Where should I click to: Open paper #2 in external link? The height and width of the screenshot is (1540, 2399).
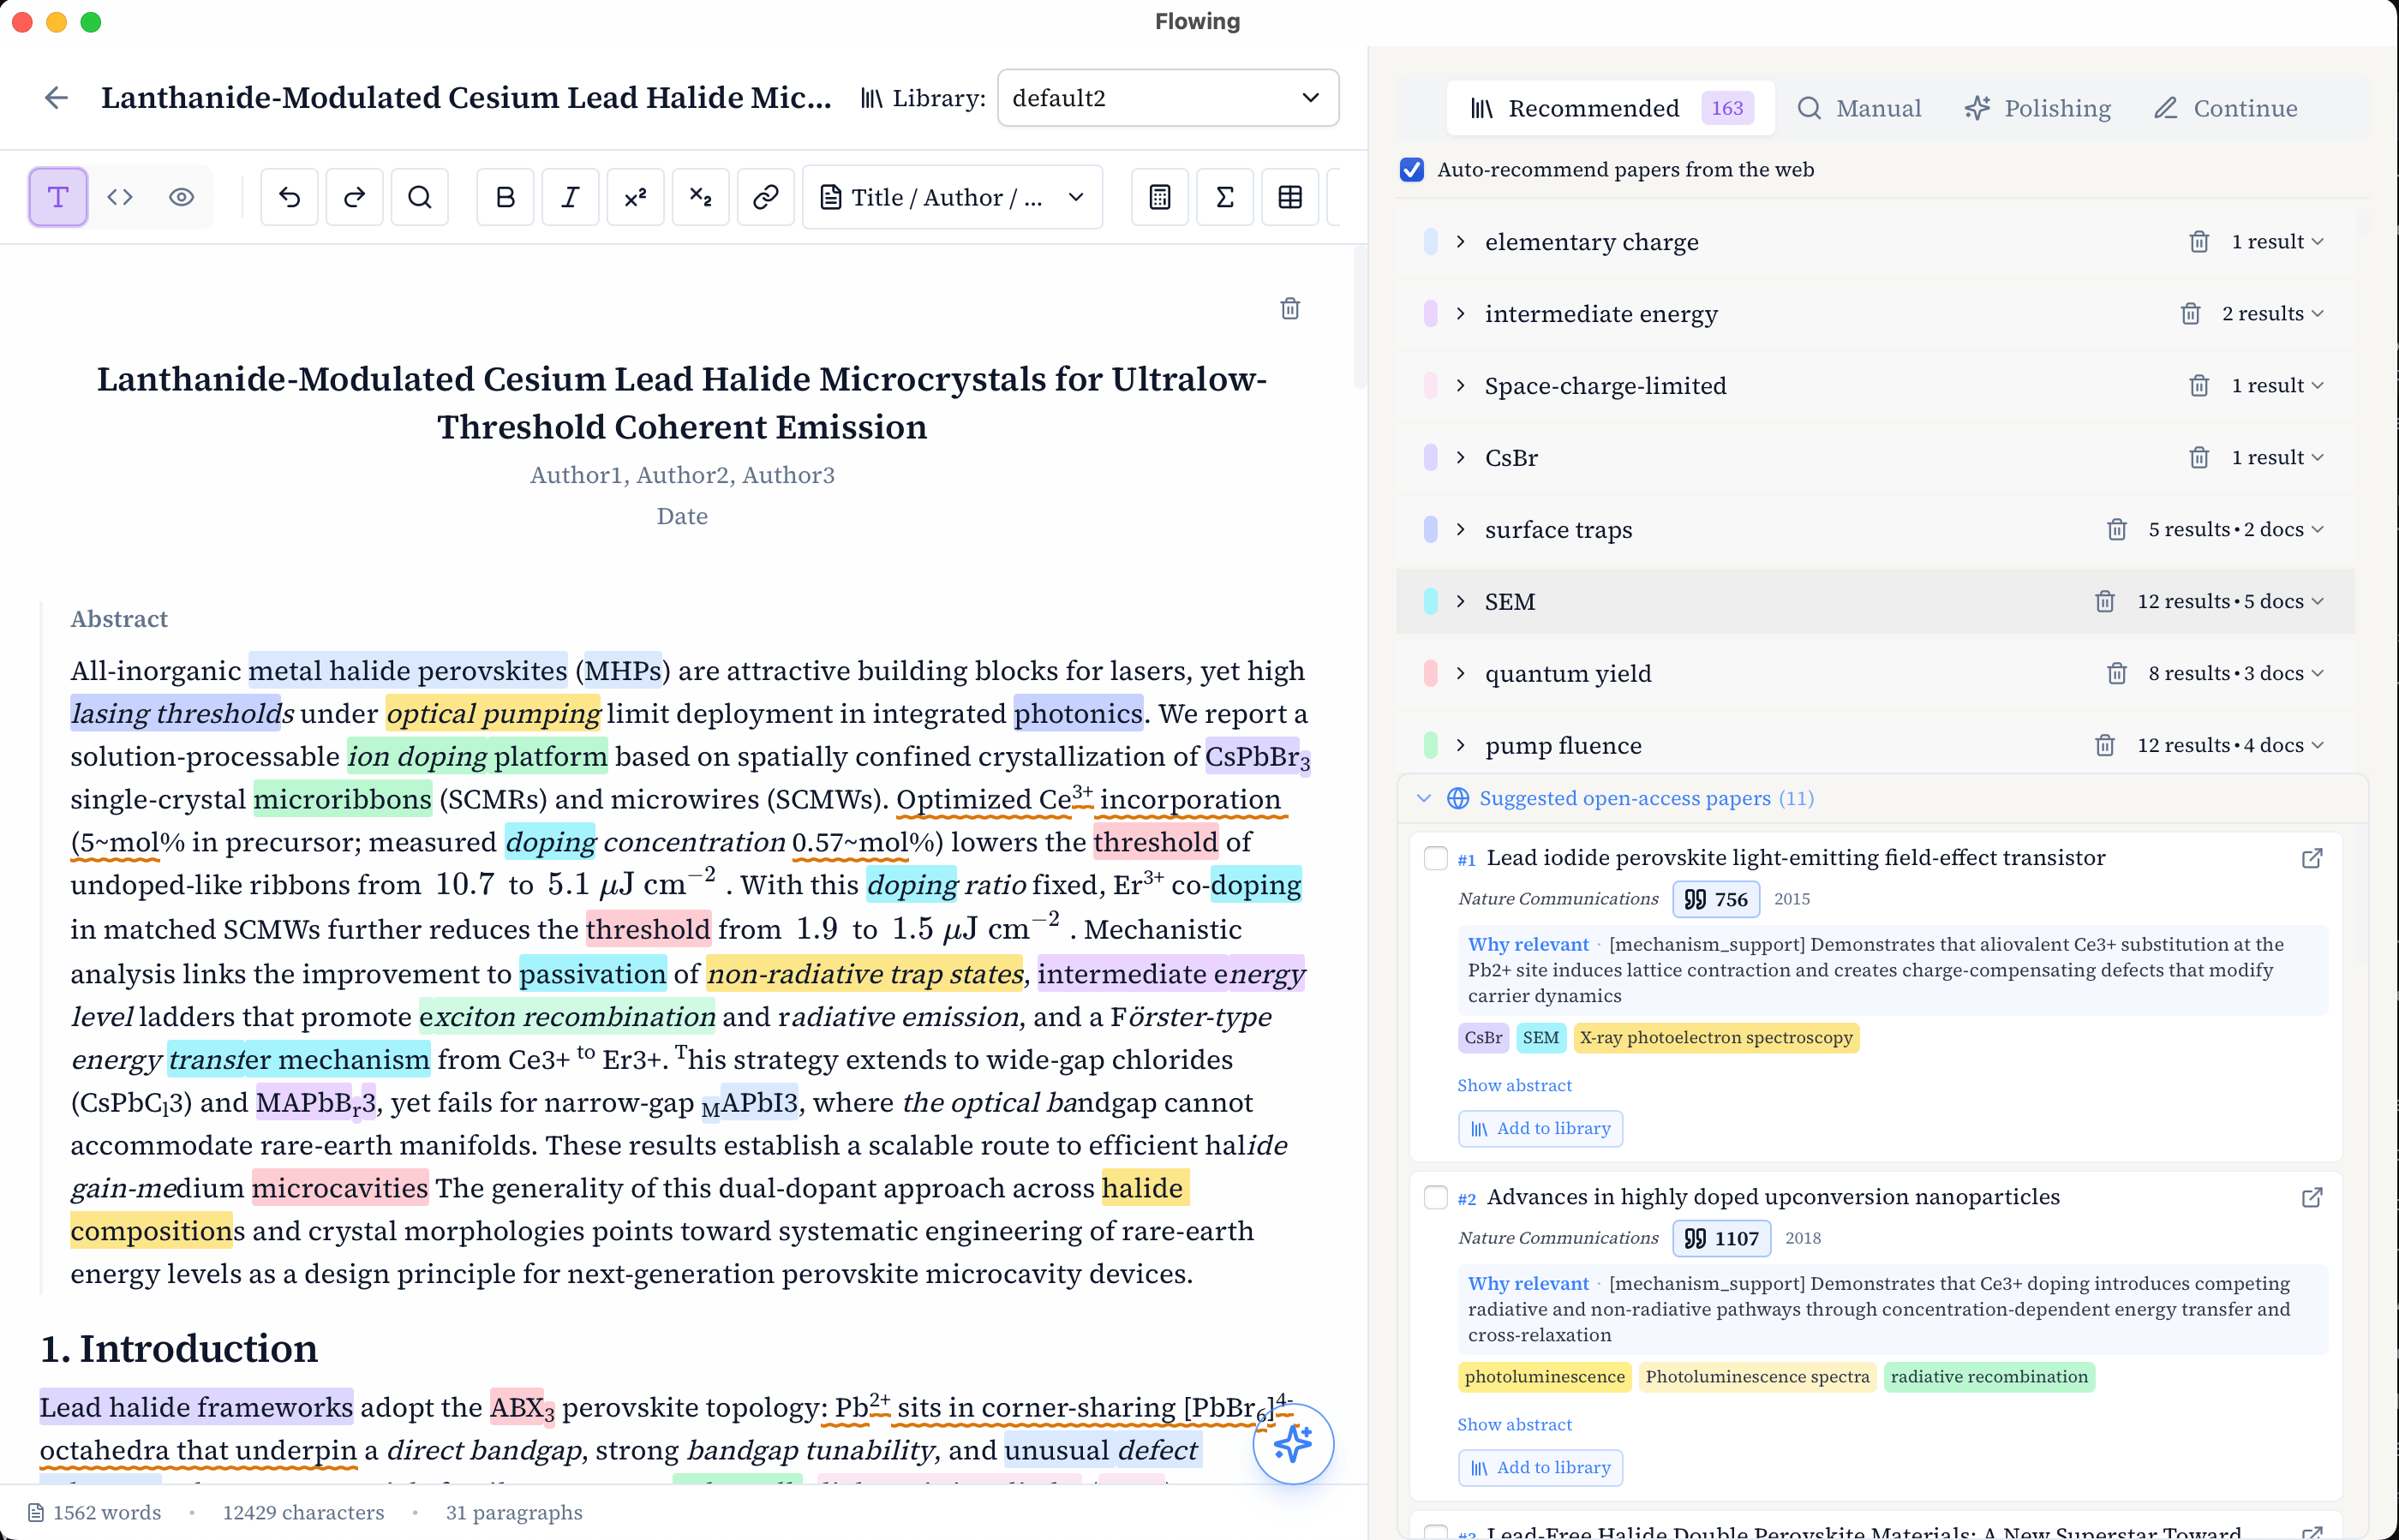(2311, 1197)
